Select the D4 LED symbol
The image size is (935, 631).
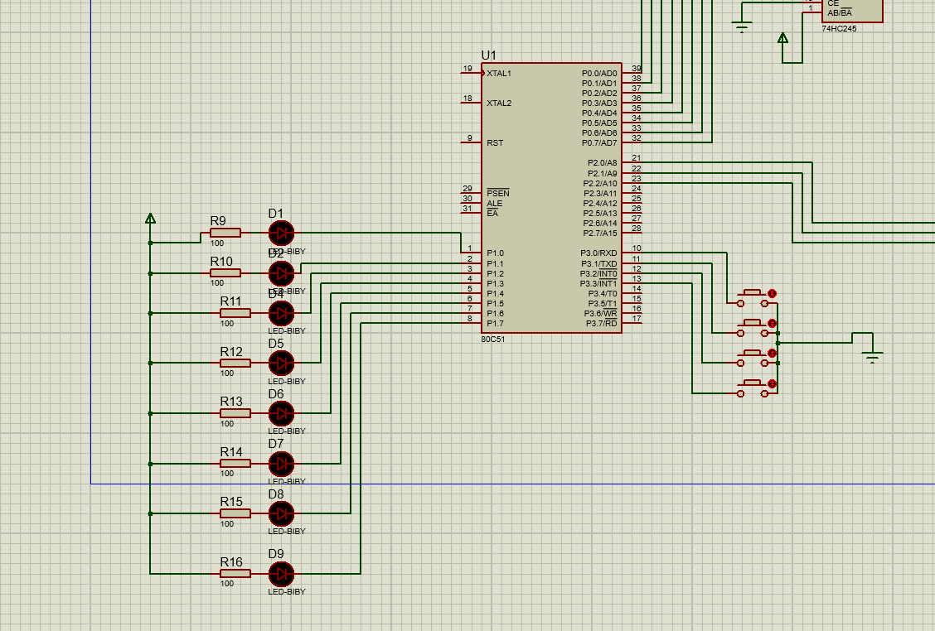coord(282,313)
